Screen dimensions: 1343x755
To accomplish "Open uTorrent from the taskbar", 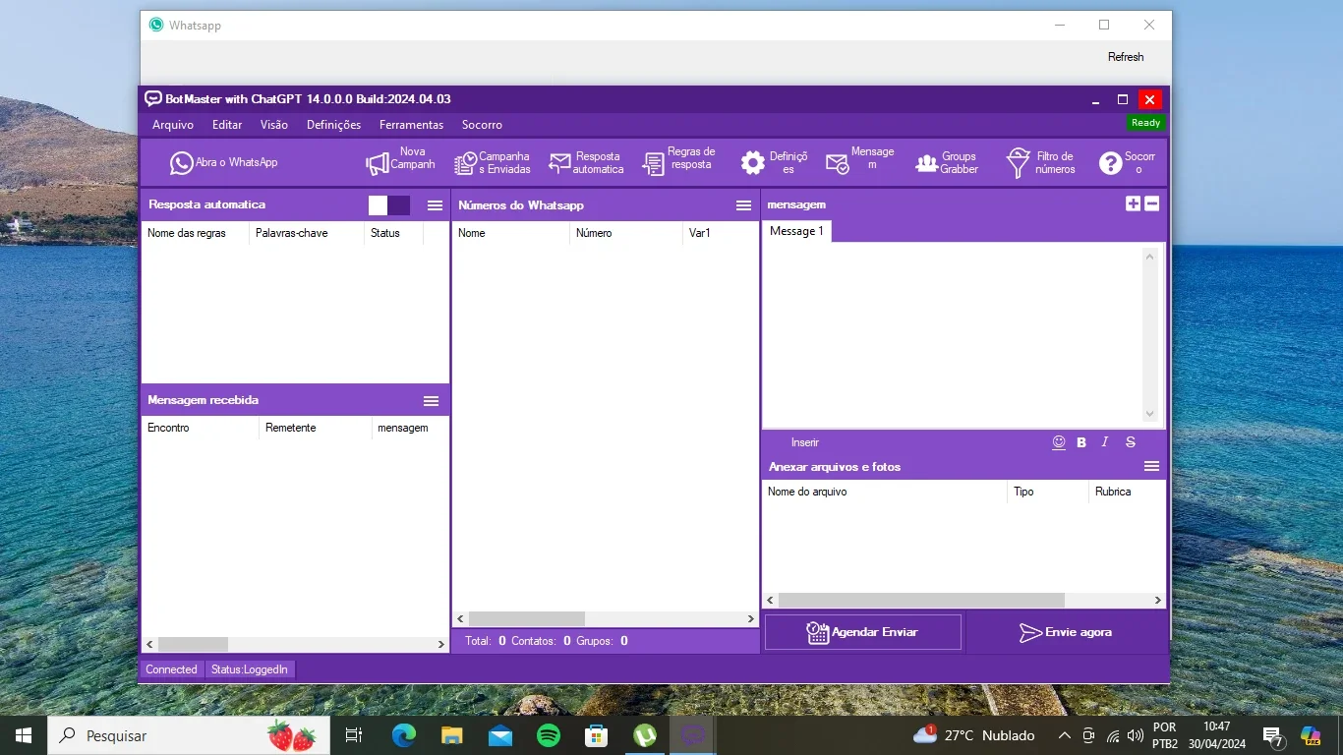I will [645, 735].
